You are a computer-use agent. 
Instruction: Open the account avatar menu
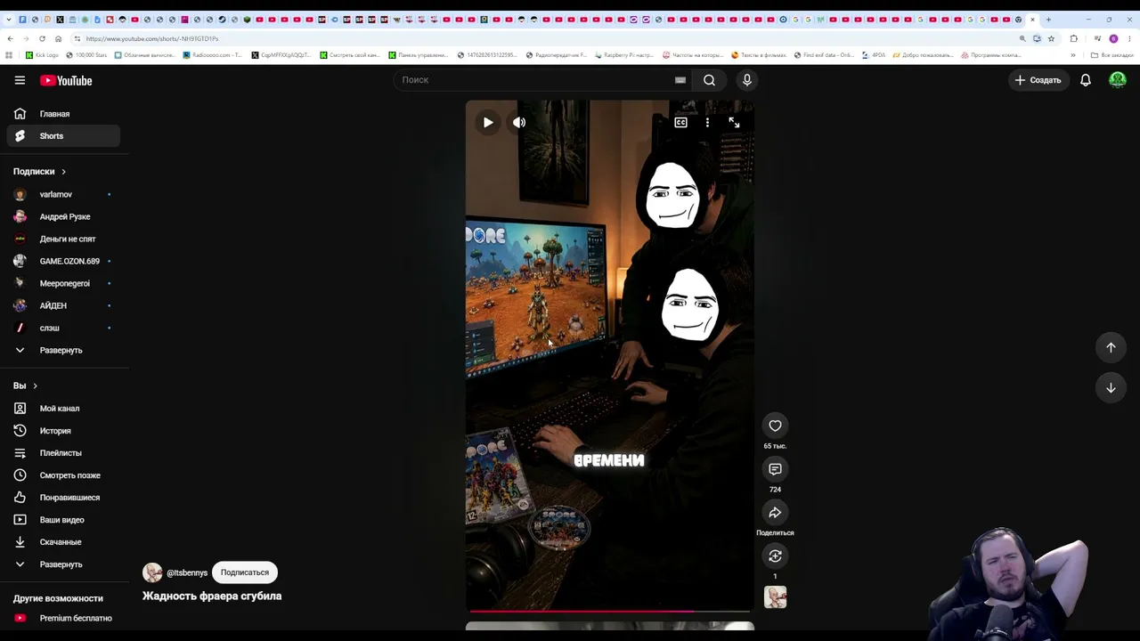(1118, 80)
